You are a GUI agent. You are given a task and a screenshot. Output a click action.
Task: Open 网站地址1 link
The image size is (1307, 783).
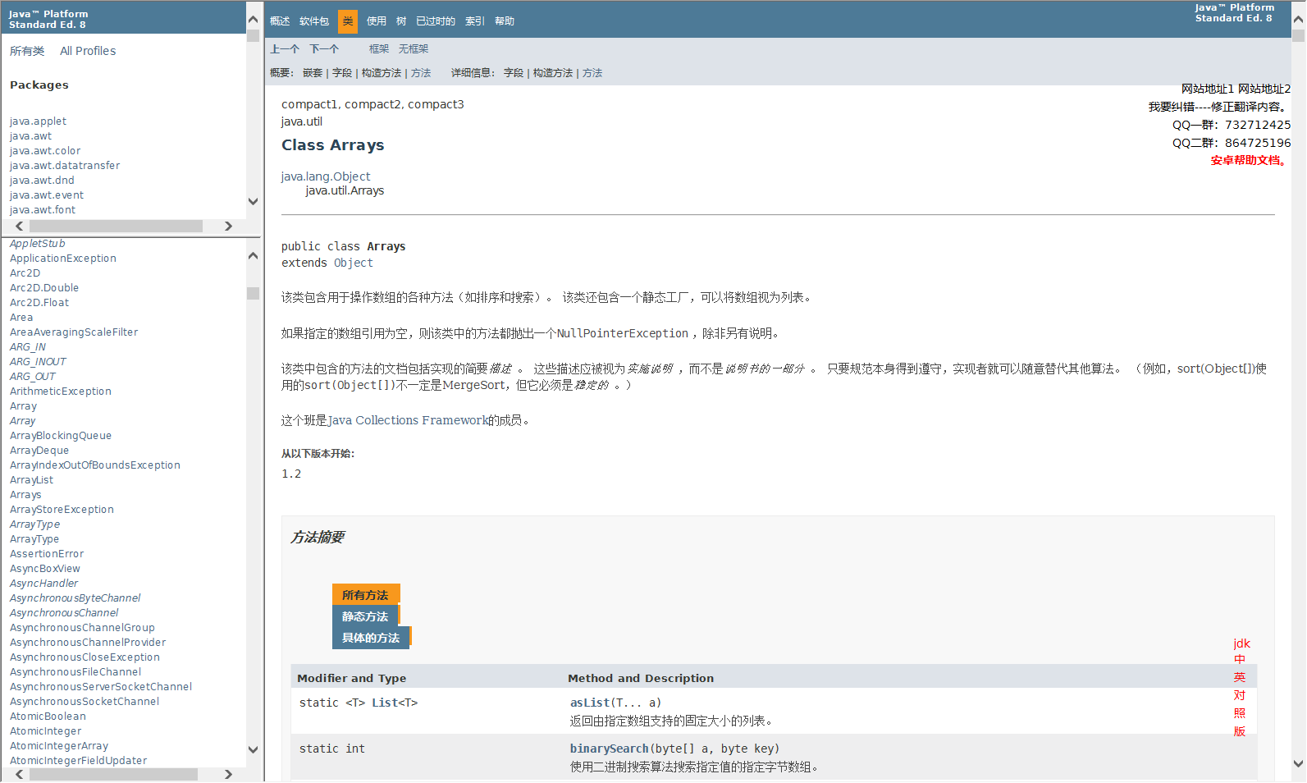pyautogui.click(x=1208, y=89)
